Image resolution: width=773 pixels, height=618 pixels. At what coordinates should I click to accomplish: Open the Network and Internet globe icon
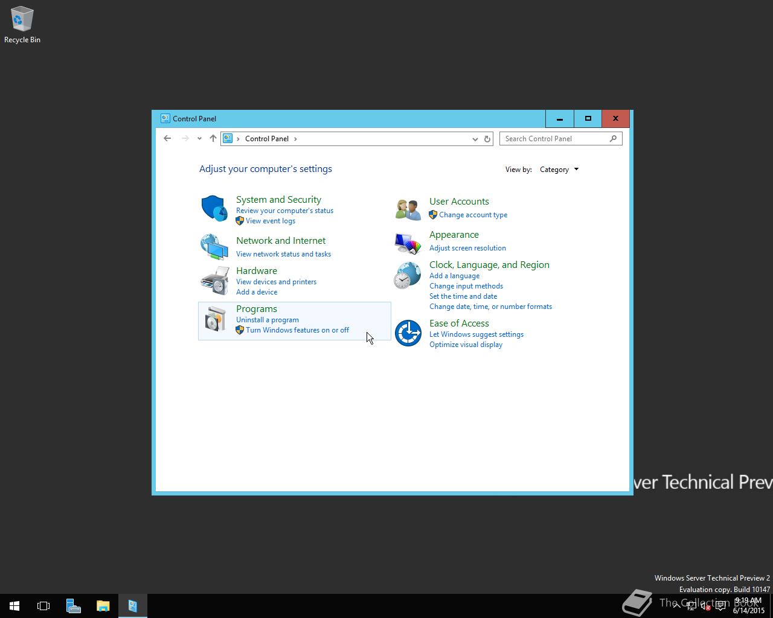[214, 246]
